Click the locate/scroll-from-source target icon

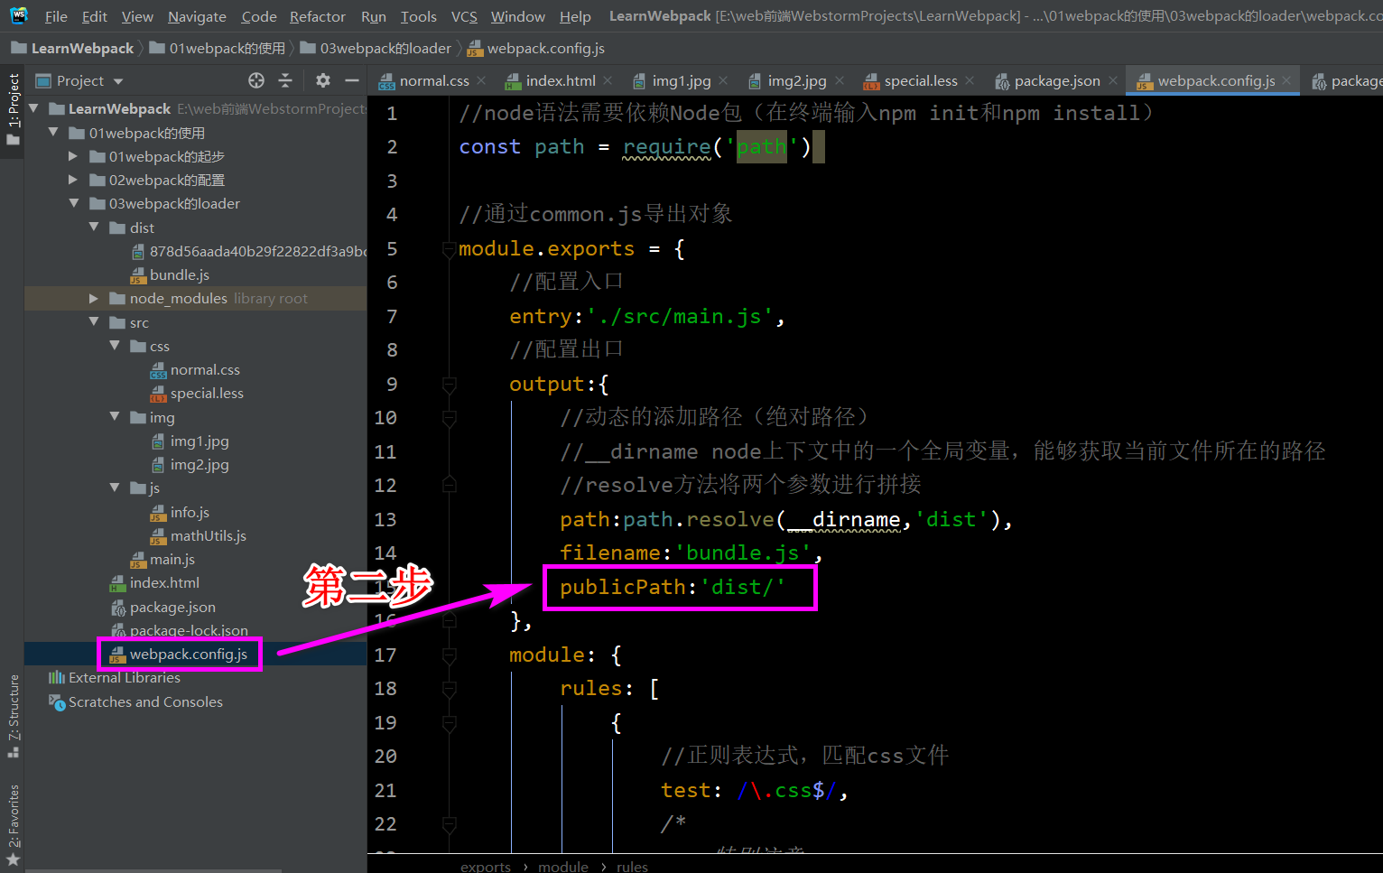pyautogui.click(x=256, y=80)
